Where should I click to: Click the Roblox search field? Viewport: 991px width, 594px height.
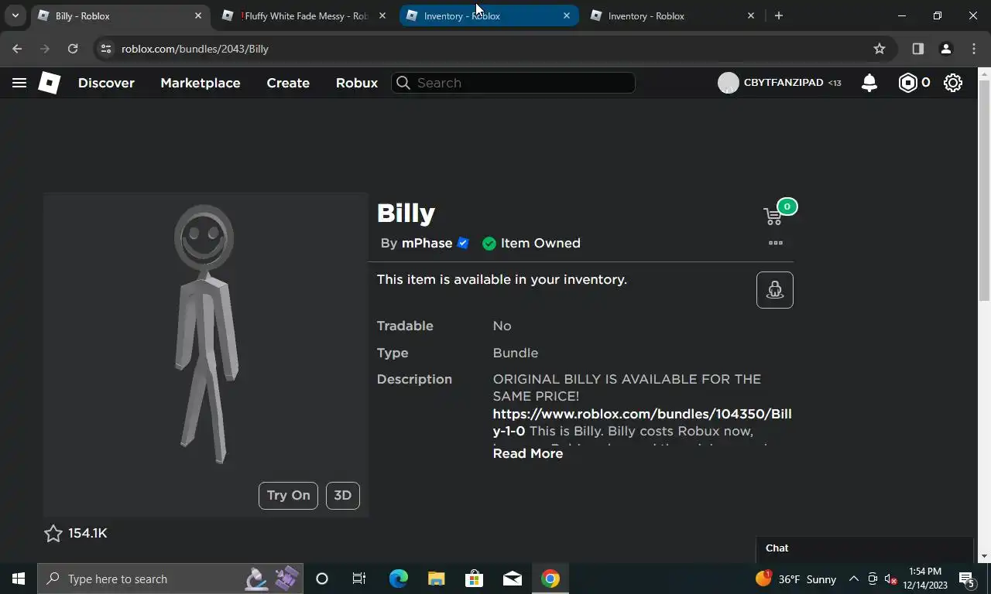tap(513, 83)
